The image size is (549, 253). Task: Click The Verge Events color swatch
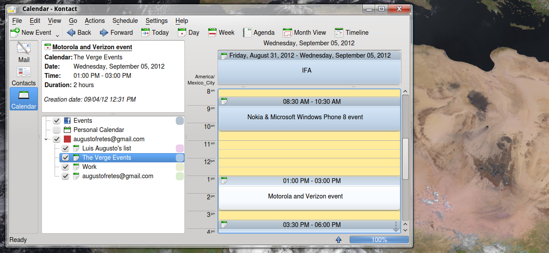point(180,158)
